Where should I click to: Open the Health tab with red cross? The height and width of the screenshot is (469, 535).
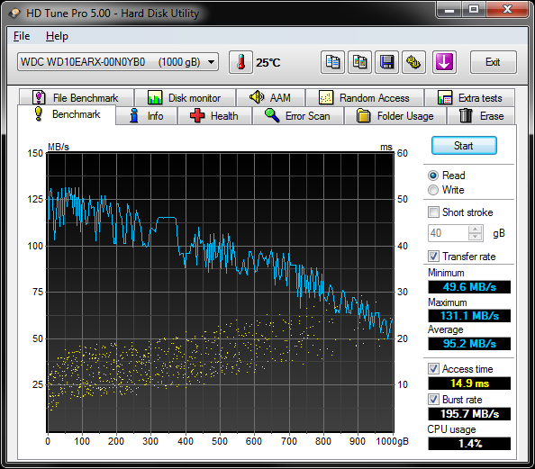[214, 116]
